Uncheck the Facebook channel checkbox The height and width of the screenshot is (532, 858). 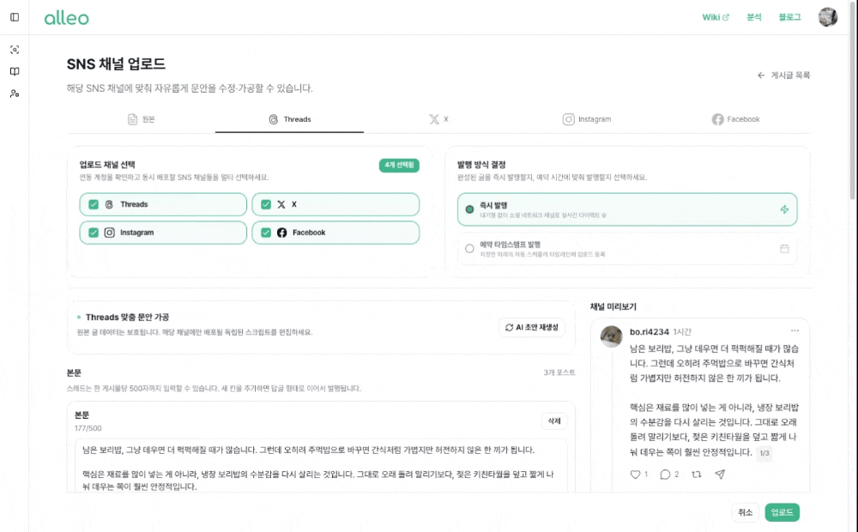[266, 233]
